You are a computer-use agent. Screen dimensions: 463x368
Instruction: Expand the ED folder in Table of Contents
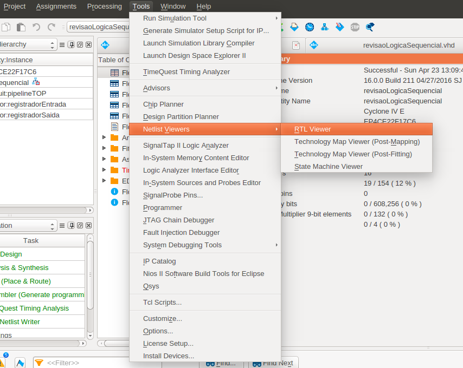click(104, 181)
